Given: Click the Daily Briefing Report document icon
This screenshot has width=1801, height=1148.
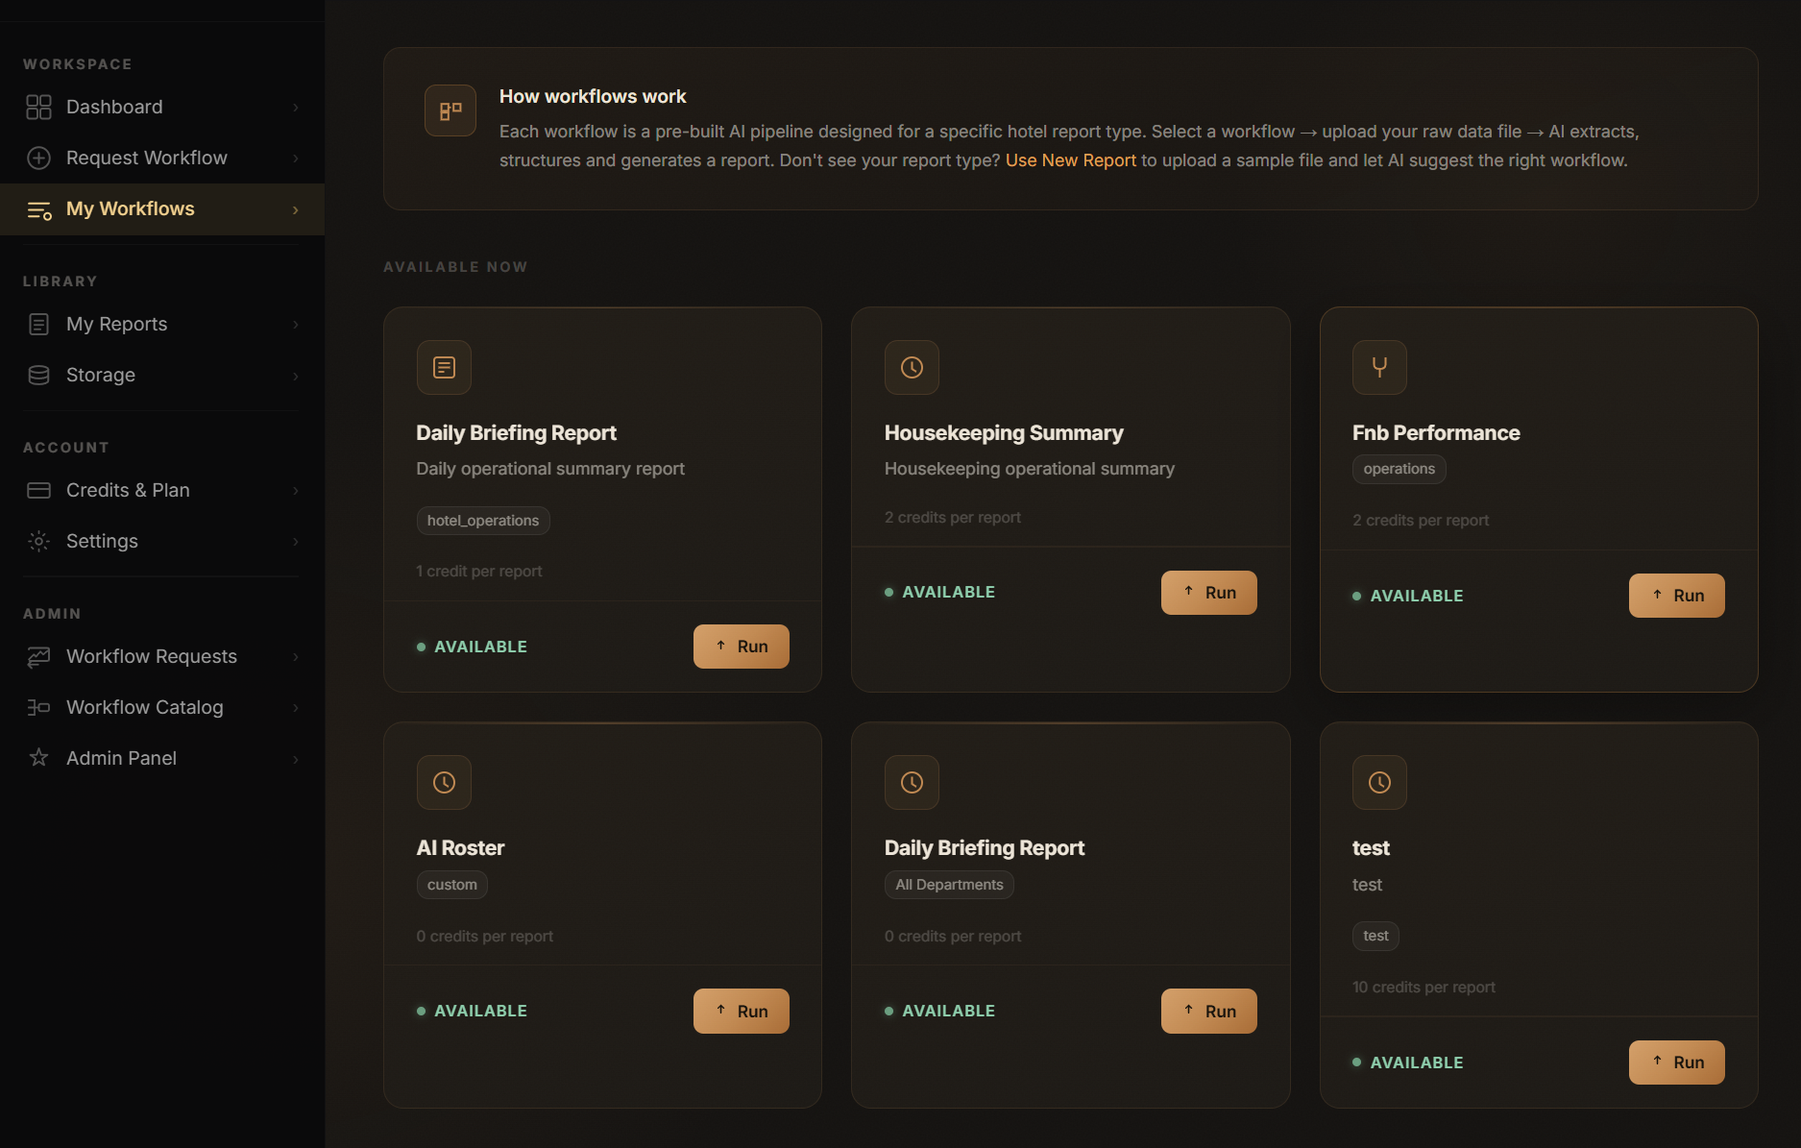Looking at the screenshot, I should coord(444,367).
